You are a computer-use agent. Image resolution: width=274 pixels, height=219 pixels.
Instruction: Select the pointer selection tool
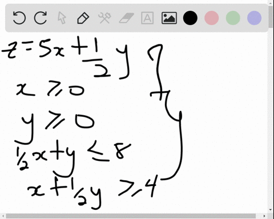point(62,18)
